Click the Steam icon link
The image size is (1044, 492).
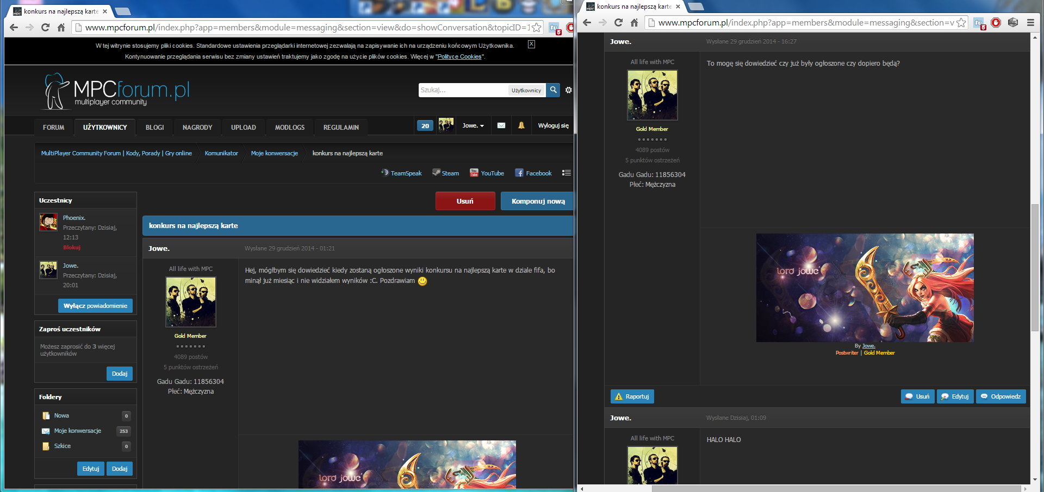(446, 173)
